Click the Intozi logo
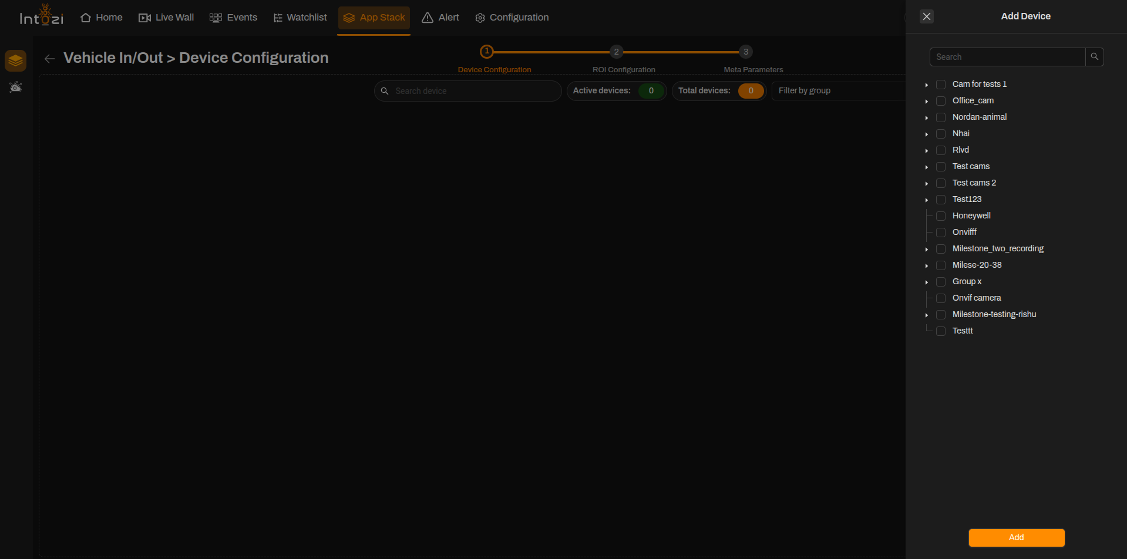This screenshot has width=1127, height=559. (x=42, y=16)
